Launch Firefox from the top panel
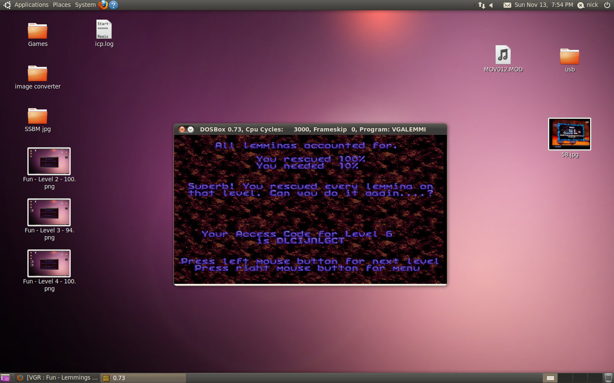 tap(103, 5)
